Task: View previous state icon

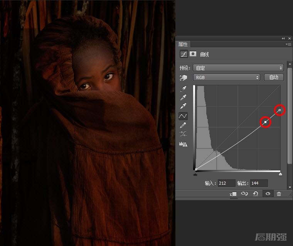Action: (x=244, y=194)
